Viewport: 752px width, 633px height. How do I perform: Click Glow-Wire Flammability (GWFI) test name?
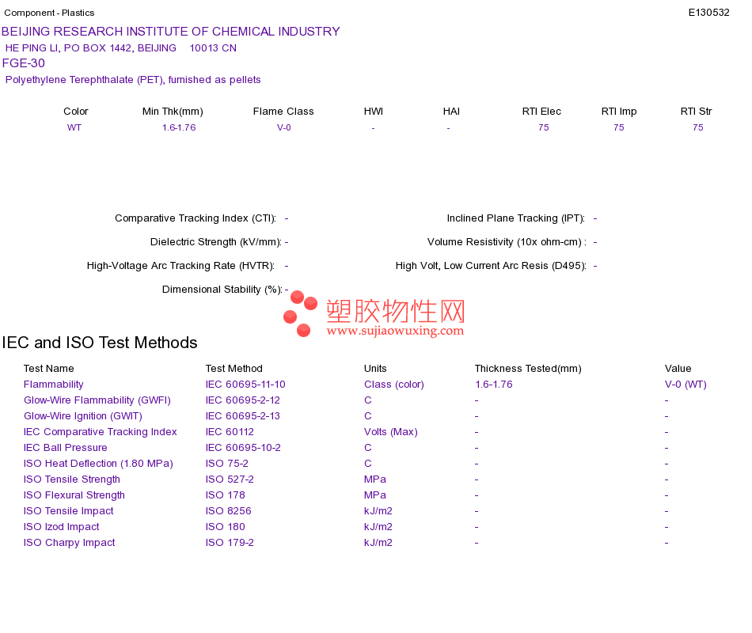[x=97, y=400]
